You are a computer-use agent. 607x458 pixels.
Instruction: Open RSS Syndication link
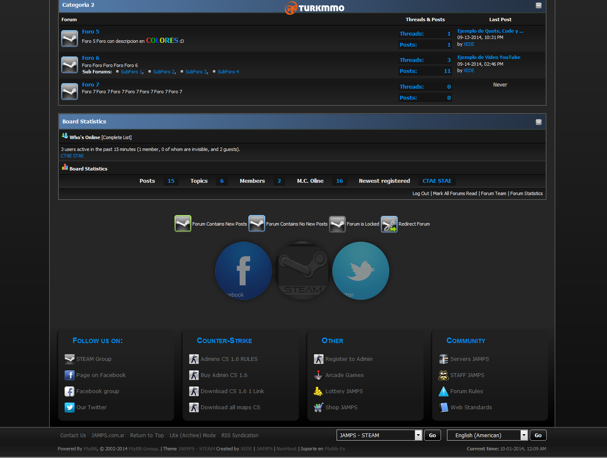[x=240, y=436]
